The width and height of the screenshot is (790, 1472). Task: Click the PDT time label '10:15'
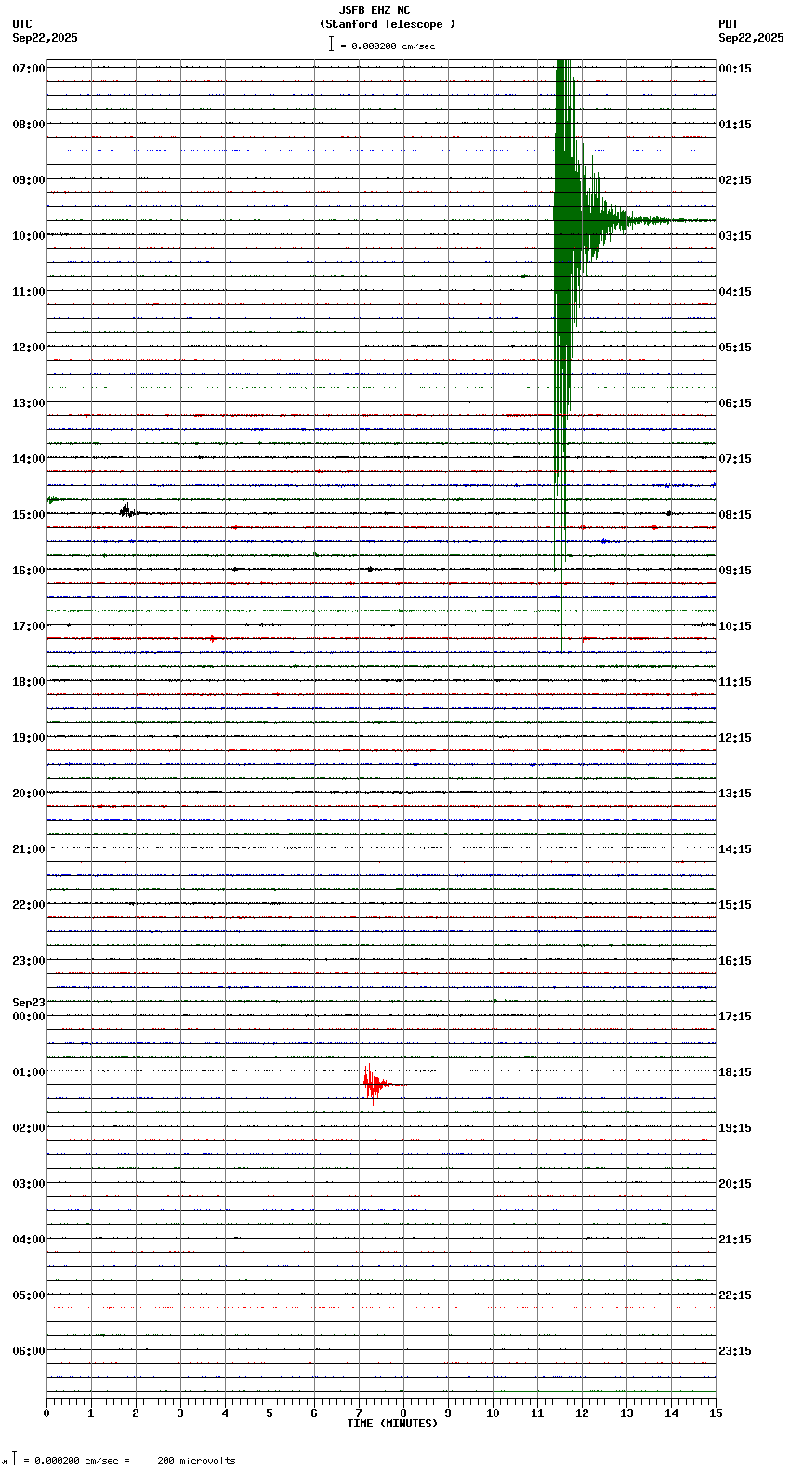735,626
